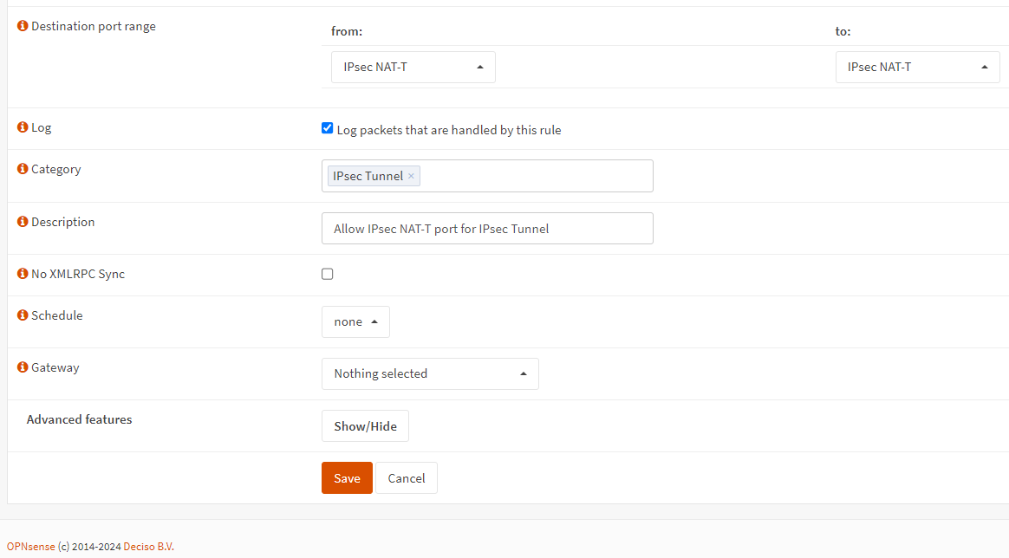Image resolution: width=1009 pixels, height=558 pixels.
Task: Click Show/Hide advanced features button
Action: coord(365,425)
